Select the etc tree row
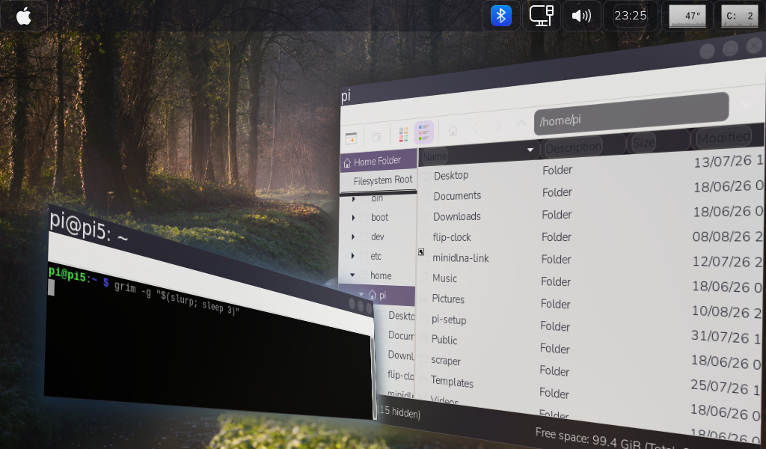Viewport: 766px width, 449px height. [x=378, y=256]
